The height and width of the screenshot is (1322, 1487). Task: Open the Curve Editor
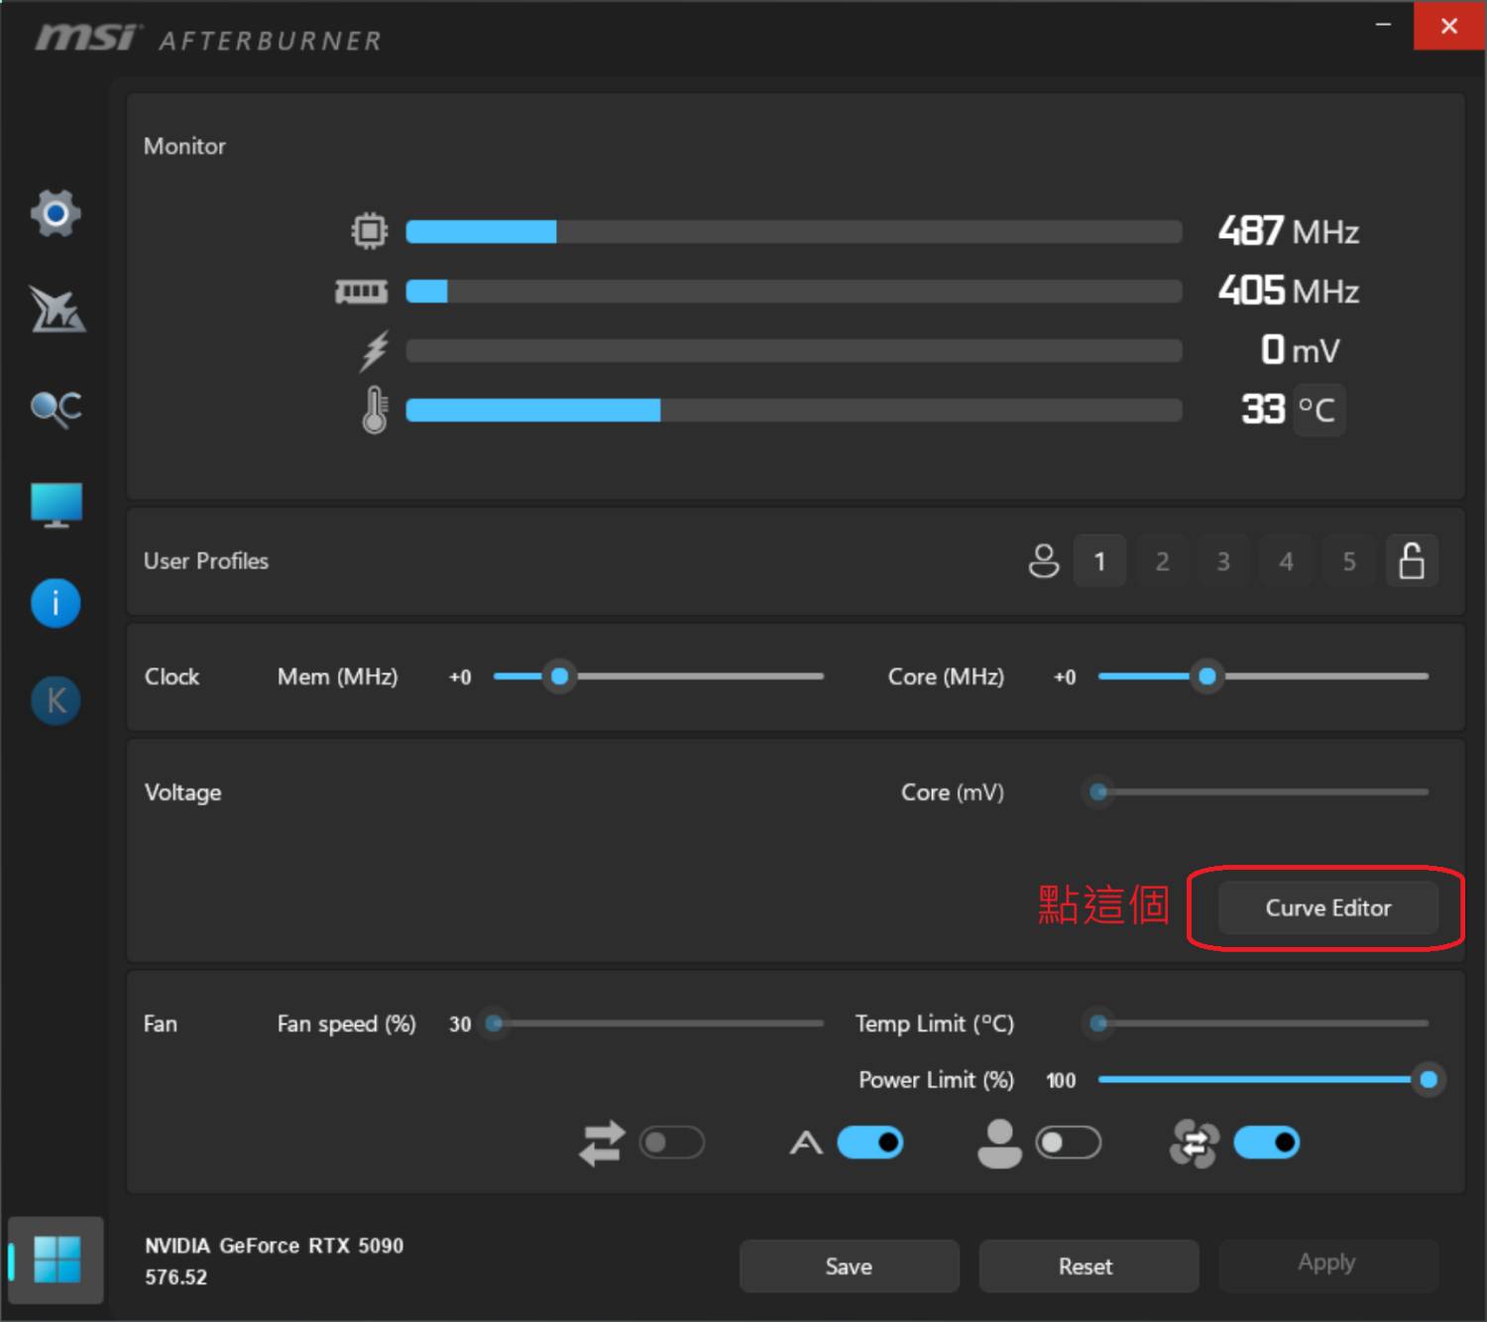pyautogui.click(x=1328, y=907)
